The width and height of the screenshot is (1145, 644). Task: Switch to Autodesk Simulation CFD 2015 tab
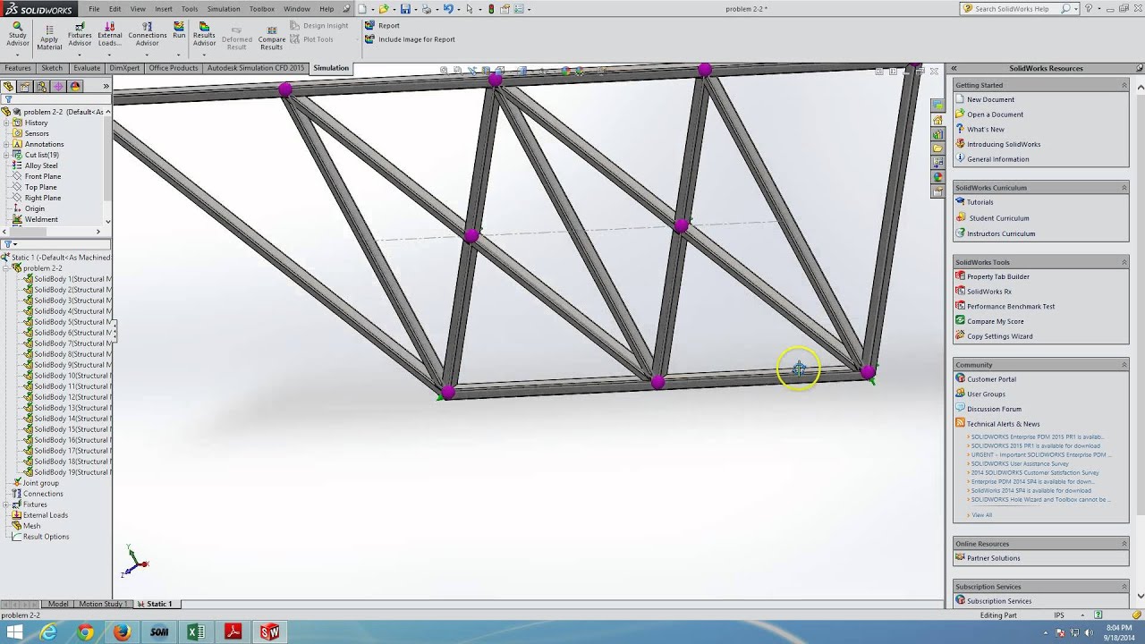256,68
